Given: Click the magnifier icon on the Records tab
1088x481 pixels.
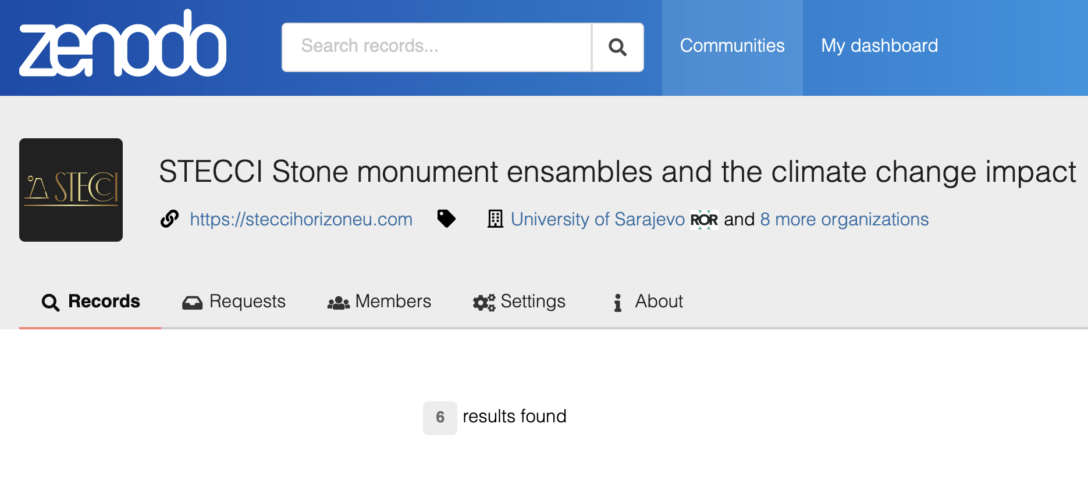Looking at the screenshot, I should tap(51, 303).
